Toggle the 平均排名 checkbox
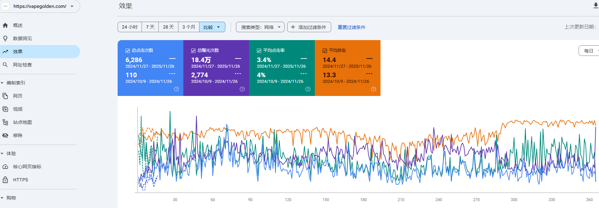 [x=325, y=51]
